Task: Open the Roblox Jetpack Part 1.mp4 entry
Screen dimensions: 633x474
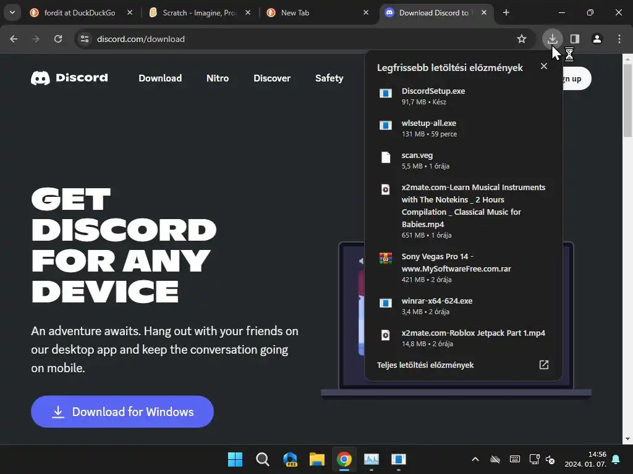Action: [x=464, y=338]
